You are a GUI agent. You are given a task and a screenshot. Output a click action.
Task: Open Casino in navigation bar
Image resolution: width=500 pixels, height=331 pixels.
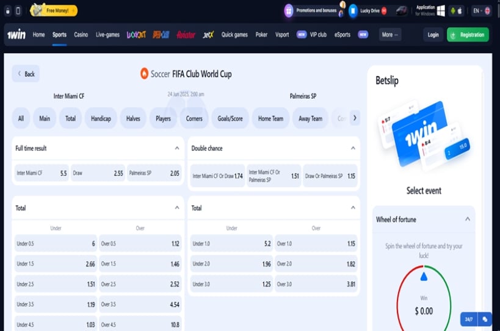point(81,35)
